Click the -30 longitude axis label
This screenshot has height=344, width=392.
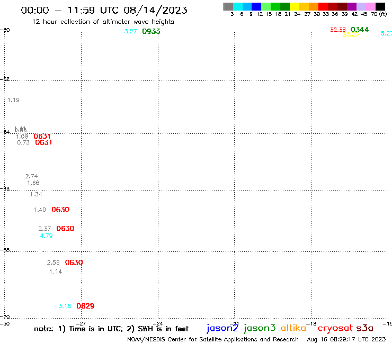(5, 324)
